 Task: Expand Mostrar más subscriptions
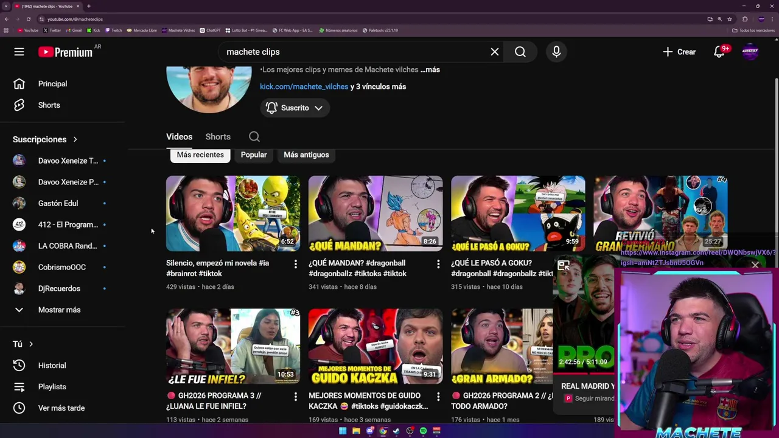point(59,310)
